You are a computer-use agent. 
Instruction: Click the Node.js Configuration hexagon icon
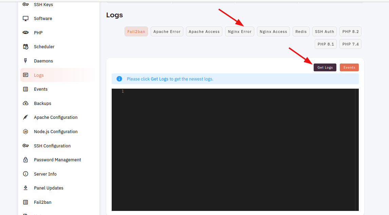tap(25, 131)
